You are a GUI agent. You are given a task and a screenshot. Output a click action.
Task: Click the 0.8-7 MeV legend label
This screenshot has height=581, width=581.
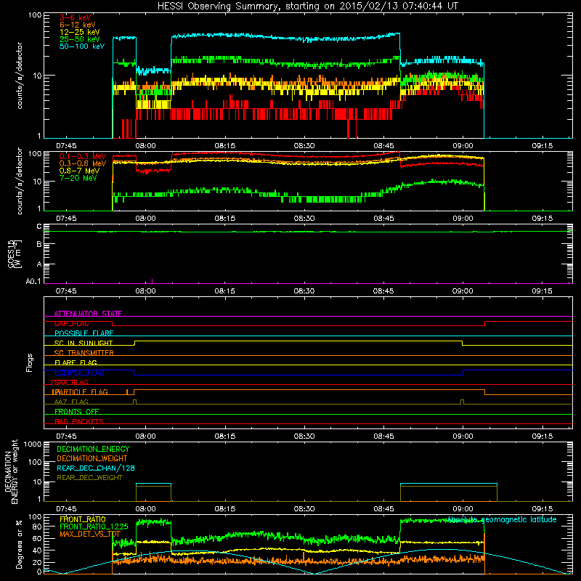79,171
